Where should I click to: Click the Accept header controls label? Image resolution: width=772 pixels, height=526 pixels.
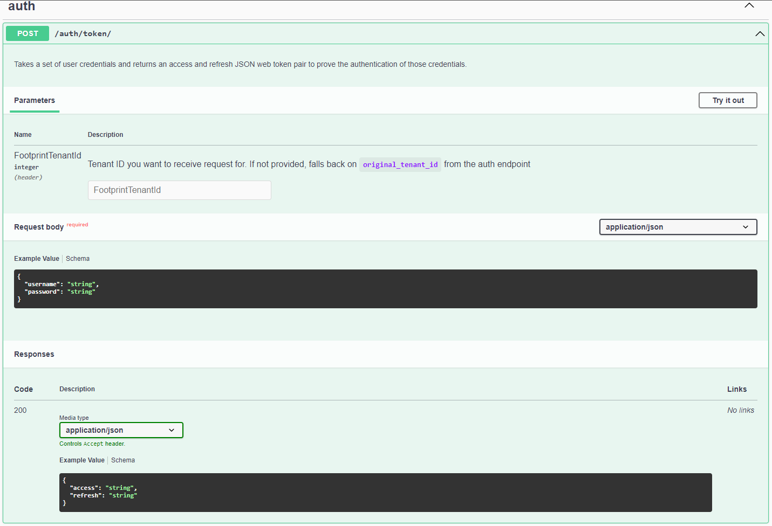[92, 444]
